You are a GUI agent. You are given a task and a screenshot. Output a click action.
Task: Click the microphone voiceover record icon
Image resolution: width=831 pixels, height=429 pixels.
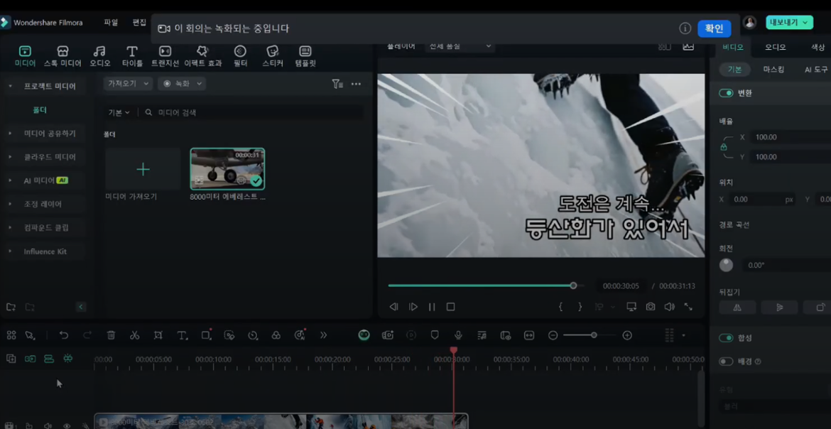point(458,335)
